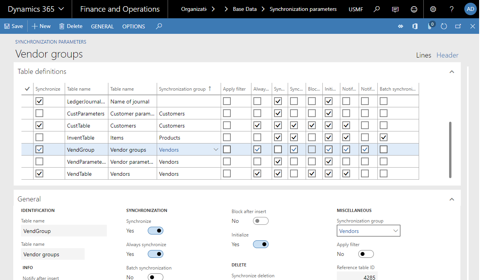The image size is (499, 280).
Task: Click the search magnifier in top navigation bar
Action: (377, 9)
